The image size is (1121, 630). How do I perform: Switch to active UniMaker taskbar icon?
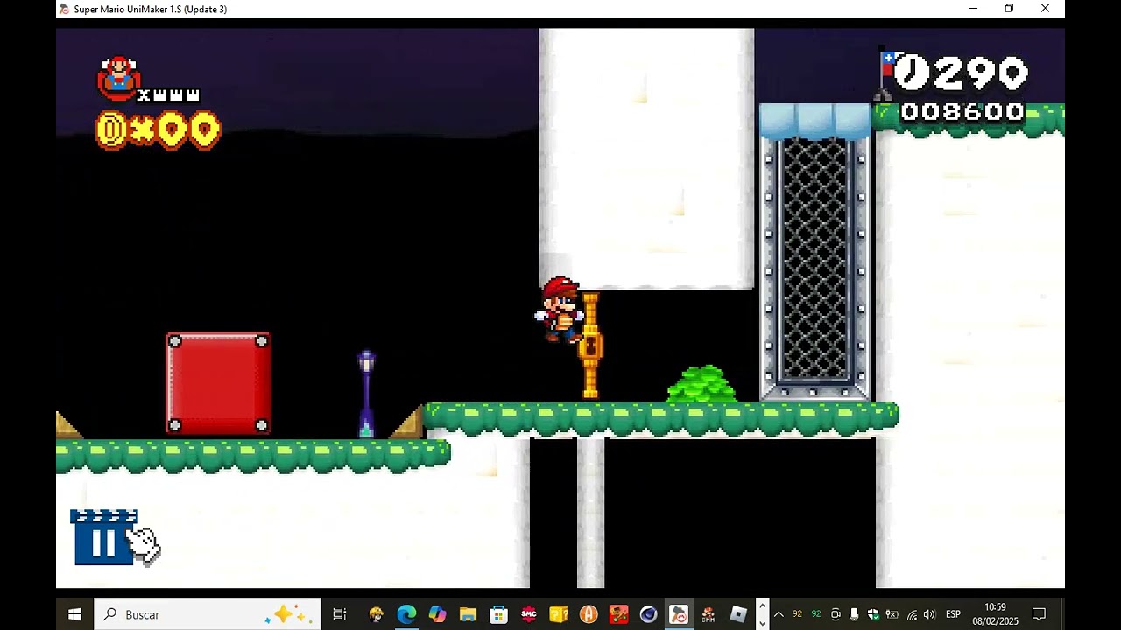pos(679,614)
